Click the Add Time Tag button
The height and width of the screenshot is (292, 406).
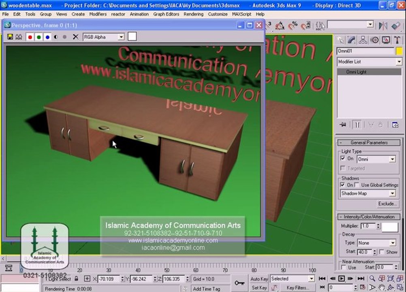(x=206, y=288)
